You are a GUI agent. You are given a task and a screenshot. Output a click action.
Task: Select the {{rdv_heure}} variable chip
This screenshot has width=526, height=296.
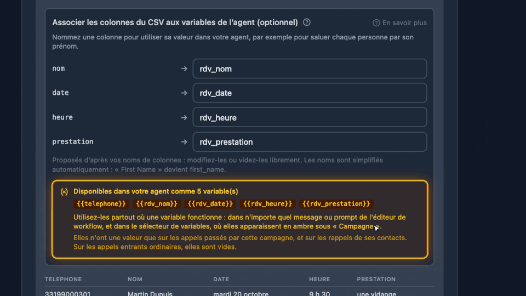(267, 204)
